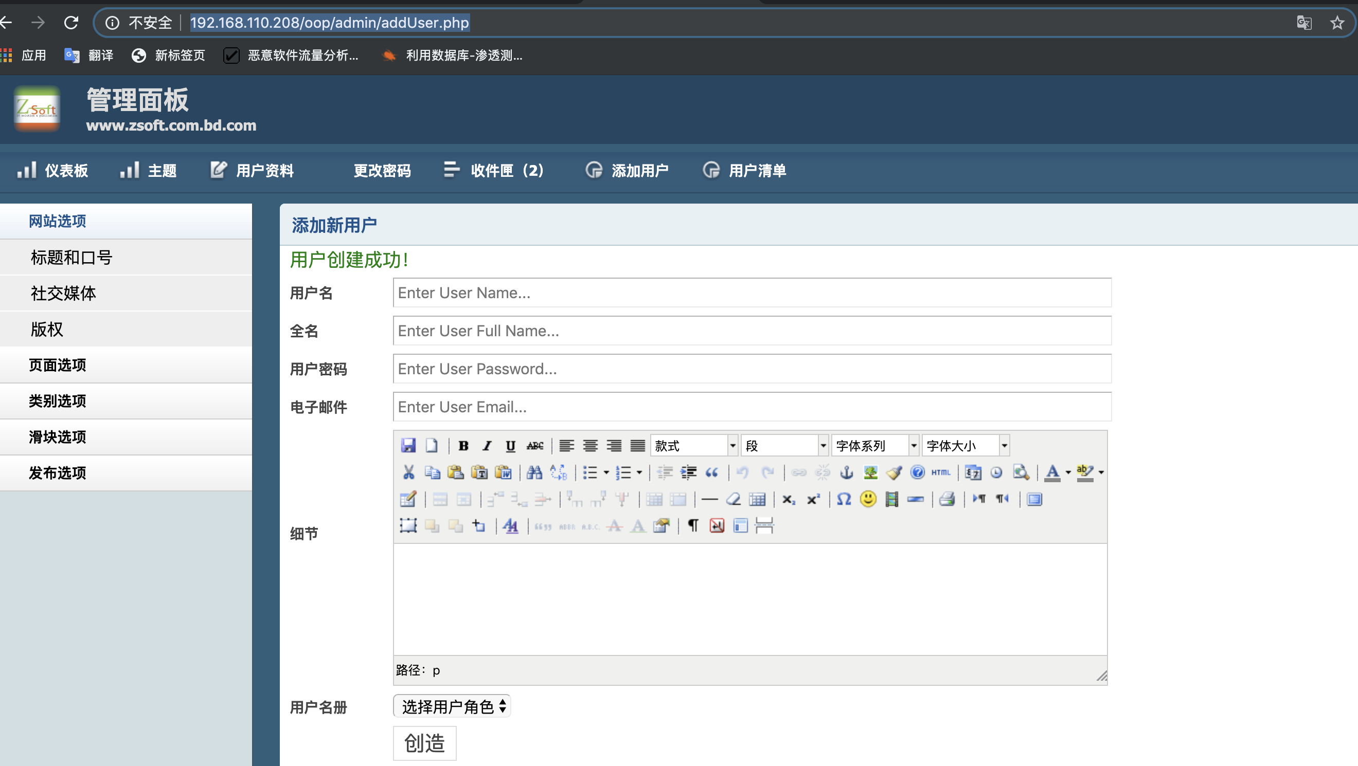Screen dimensions: 1358x766
Task: Open 用户清单 in the navigation bar
Action: coord(757,170)
